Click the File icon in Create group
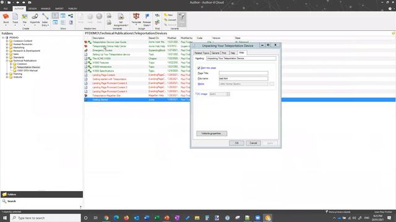 [x=25, y=17]
